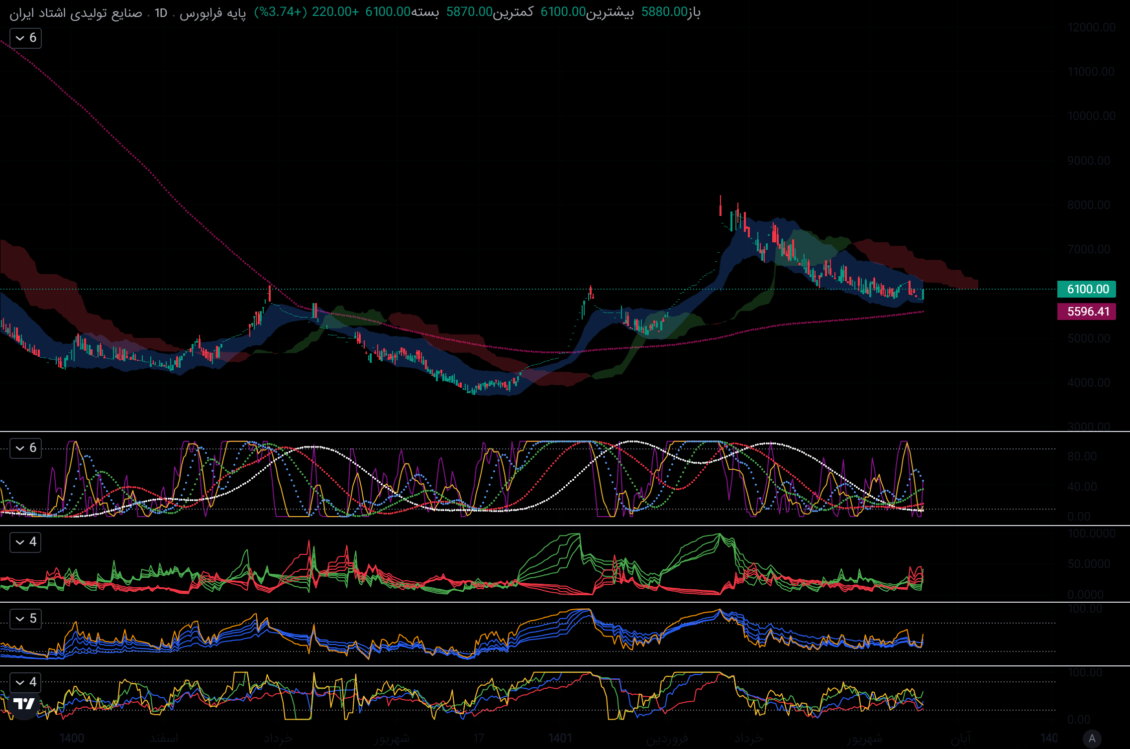The height and width of the screenshot is (749, 1130).
Task: Select the green 6100.00 current price label
Action: 1087,289
